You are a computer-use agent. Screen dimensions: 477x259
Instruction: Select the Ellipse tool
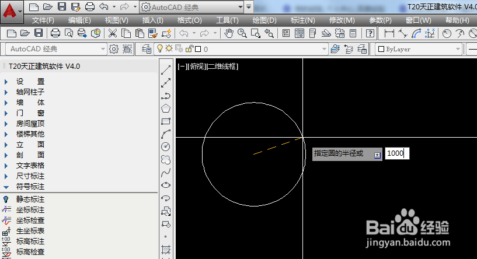coord(166,185)
